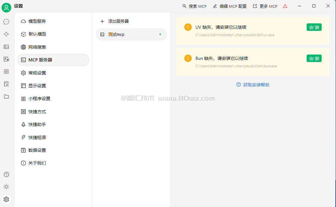Open 数据设置 settings section
This screenshot has width=336, height=207.
37,150
